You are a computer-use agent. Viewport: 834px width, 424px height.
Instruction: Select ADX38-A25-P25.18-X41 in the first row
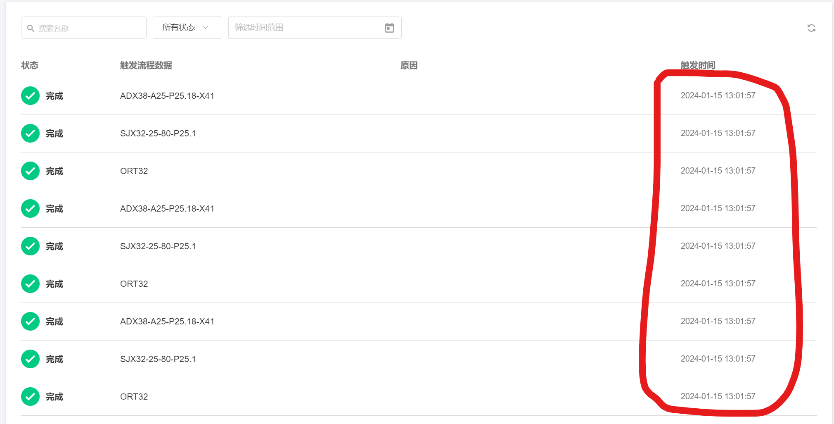coord(167,96)
